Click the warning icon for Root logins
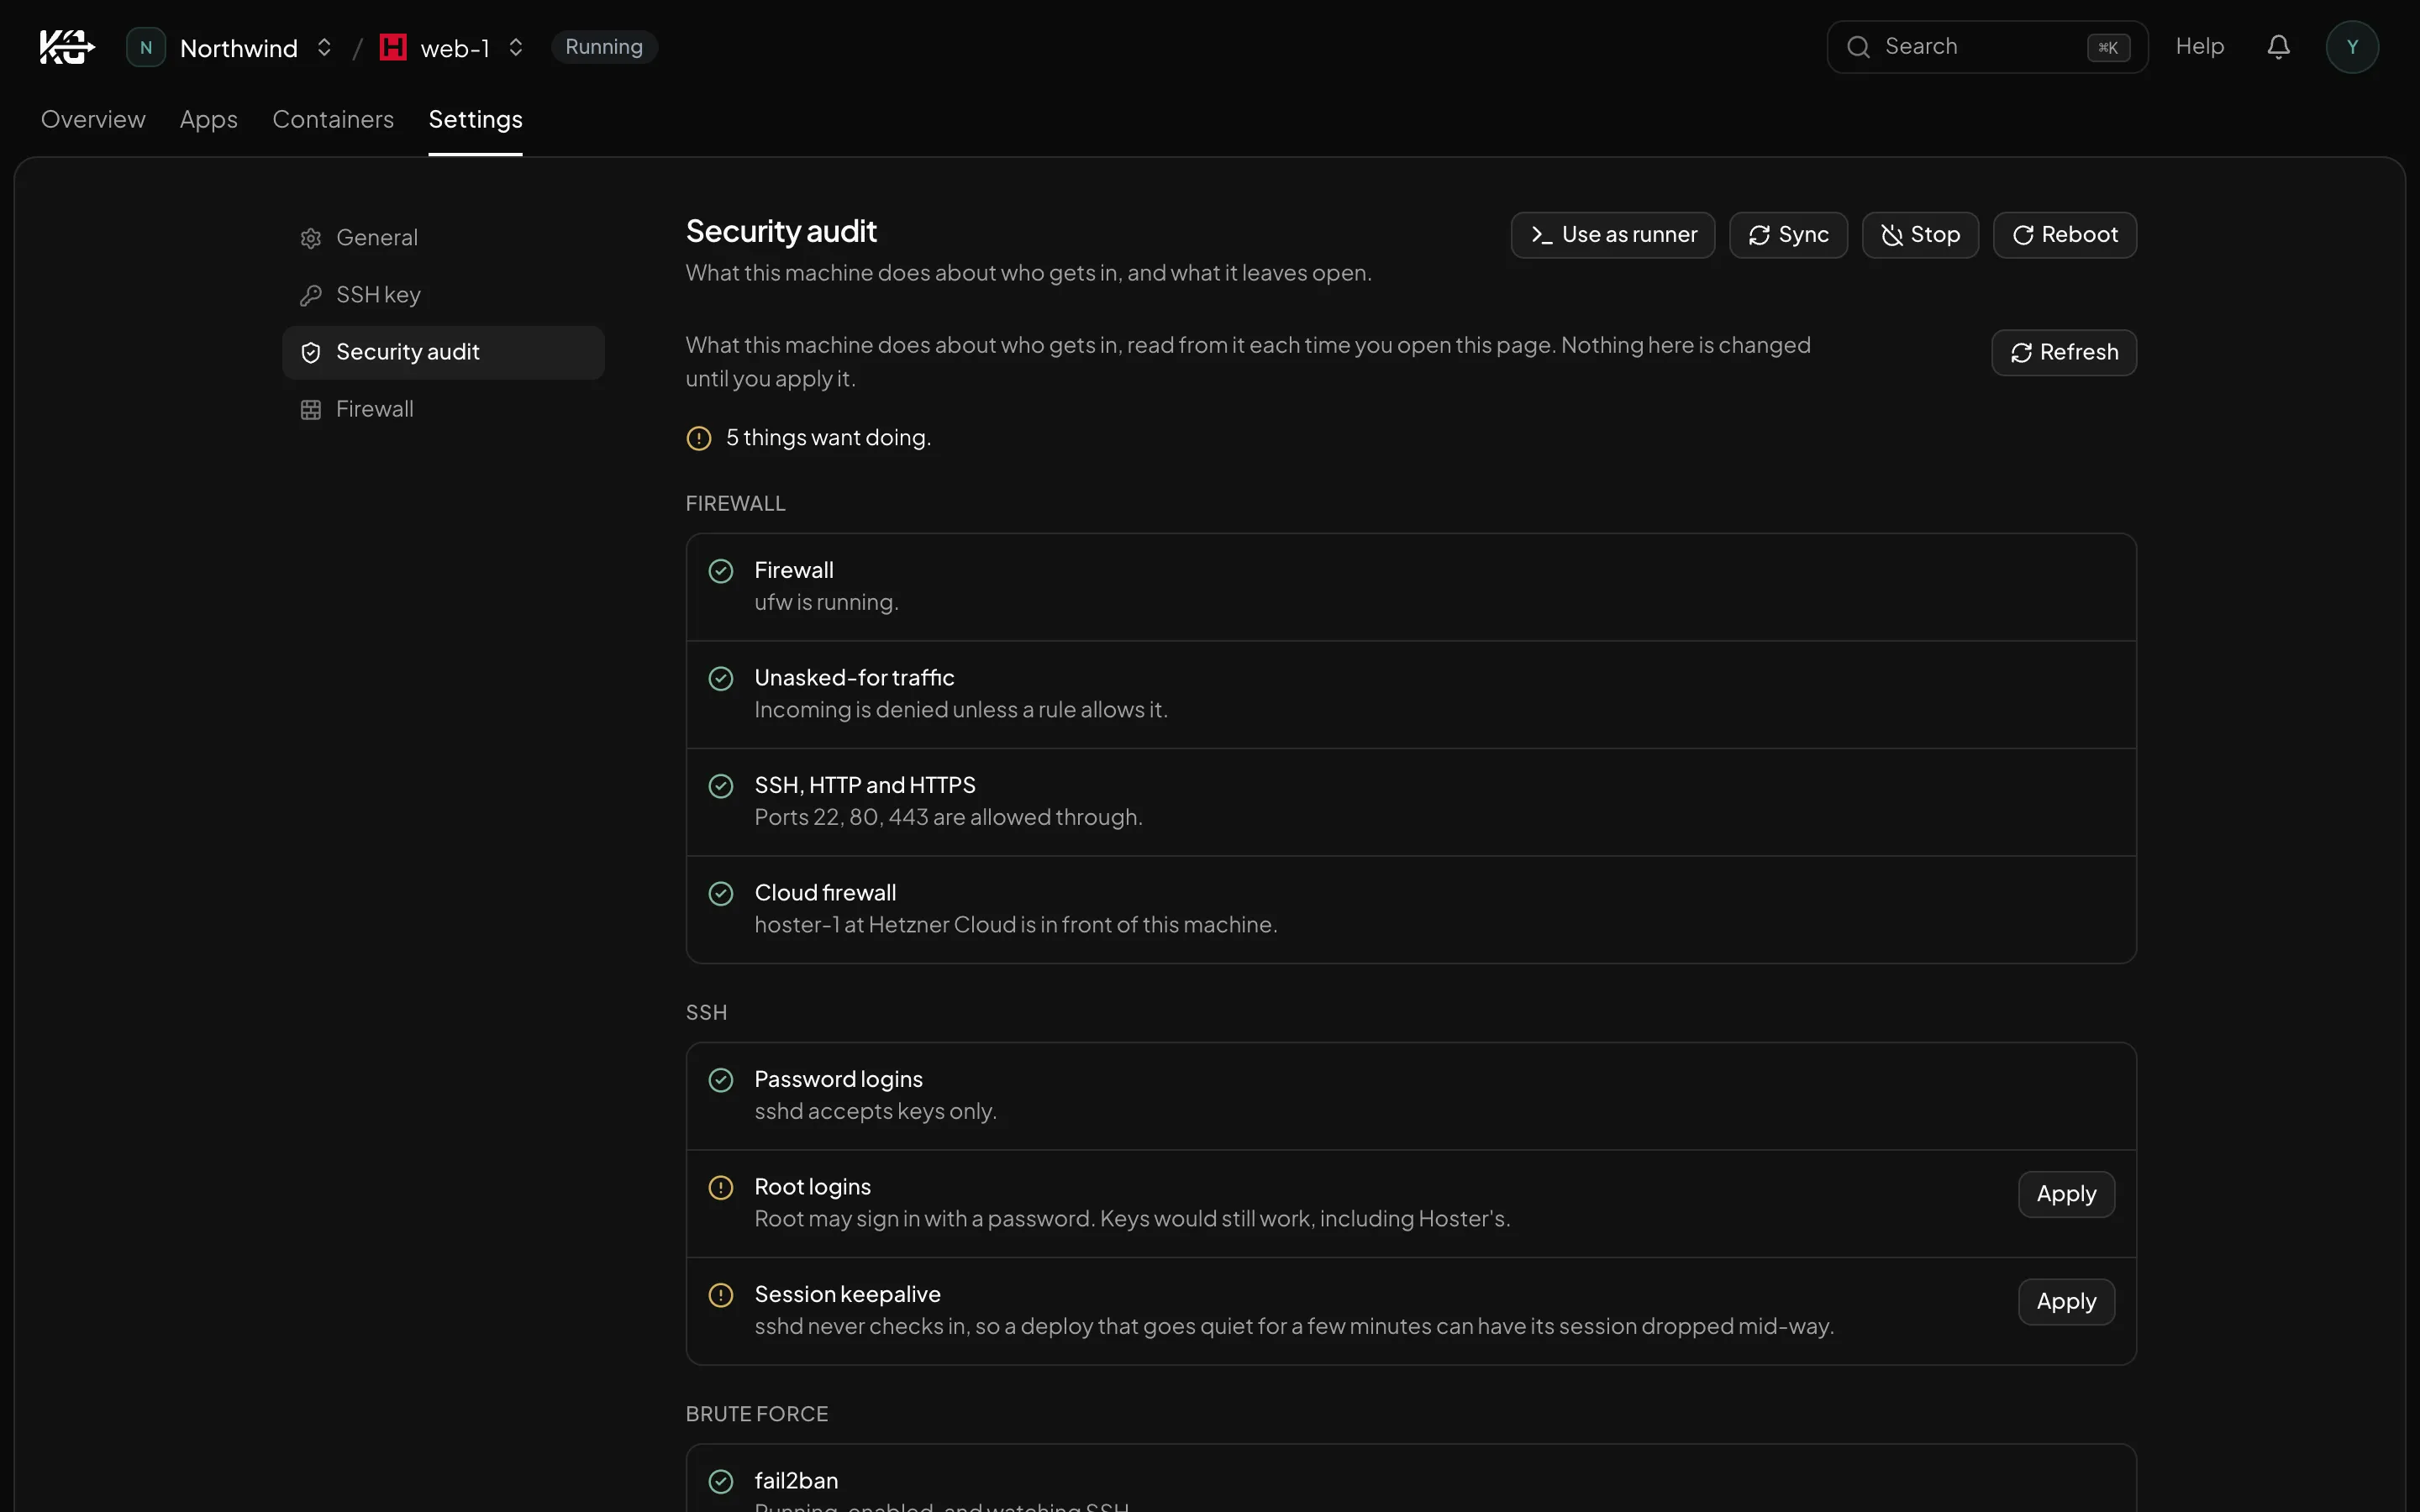 [x=721, y=1187]
